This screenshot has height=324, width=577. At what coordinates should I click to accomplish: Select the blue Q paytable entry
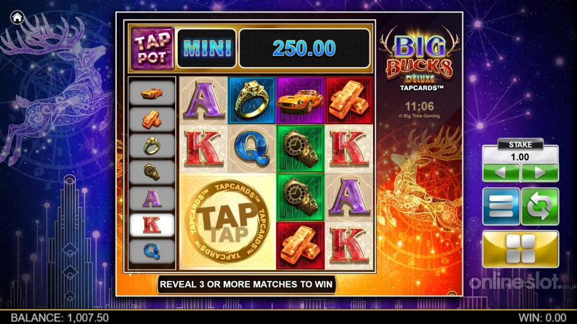tap(152, 251)
